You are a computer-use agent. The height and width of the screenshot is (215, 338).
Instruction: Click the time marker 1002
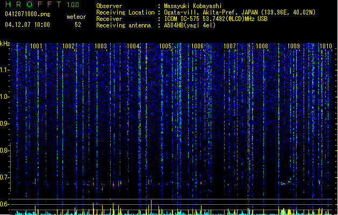click(x=68, y=46)
